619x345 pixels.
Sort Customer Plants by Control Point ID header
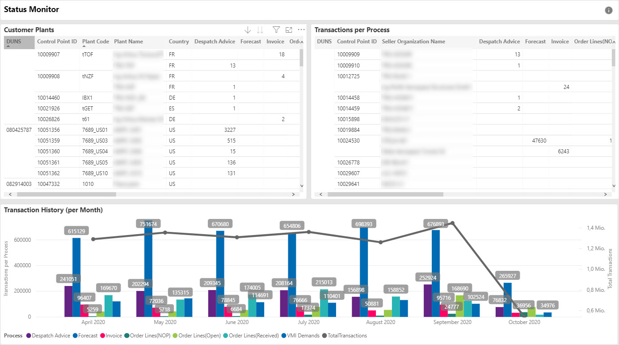(x=57, y=42)
